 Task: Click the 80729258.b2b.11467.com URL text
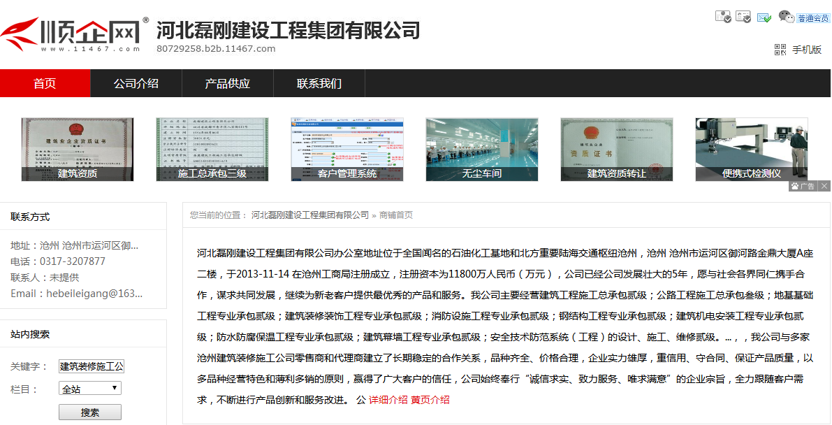click(x=216, y=49)
